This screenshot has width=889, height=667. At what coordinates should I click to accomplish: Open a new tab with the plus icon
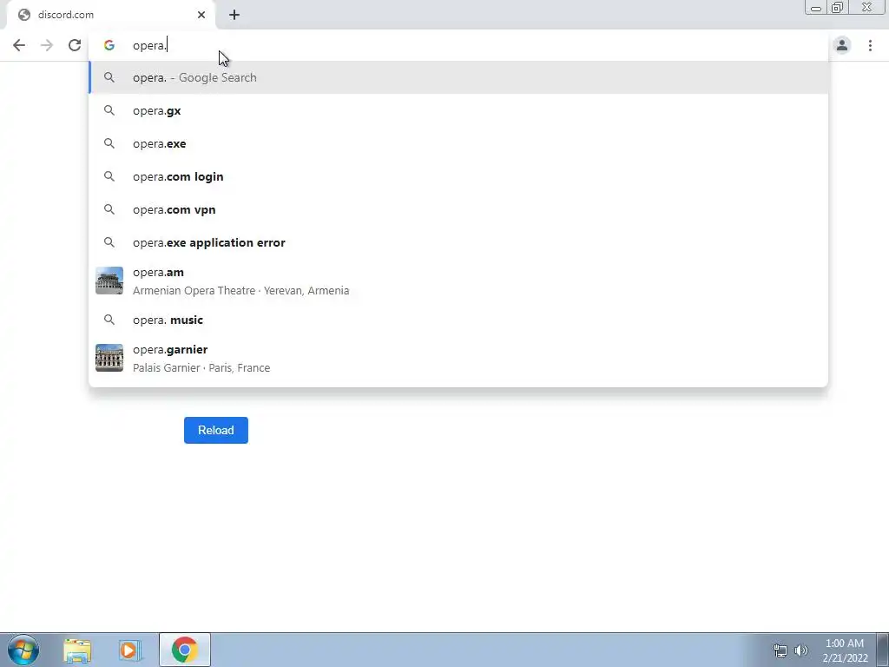point(234,15)
